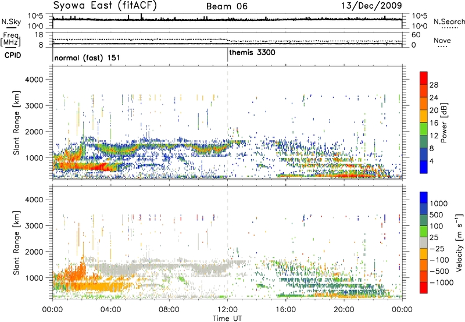This screenshot has height=322, width=465.
Task: Click the dashed 12:00 CPID change line in the power panel
Action: (227, 123)
